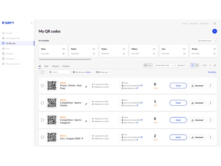The height and width of the screenshot is (166, 221).
Task: Open options menu of the Drinks folder
Action: (214, 49)
